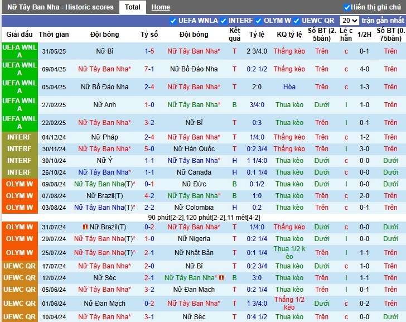406x322 pixels.
Task: Click the 0:4 1/2 odds for 10/04/24
Action: click(257, 317)
